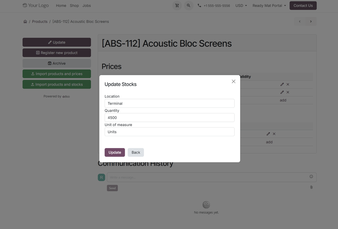This screenshot has height=229, width=338.
Task: Click add in the stocks table
Action: pyautogui.click(x=269, y=142)
